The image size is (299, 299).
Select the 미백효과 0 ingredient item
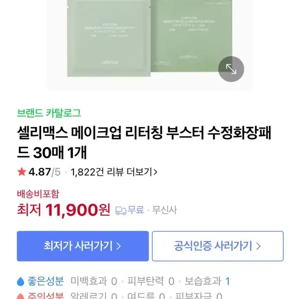94,281
